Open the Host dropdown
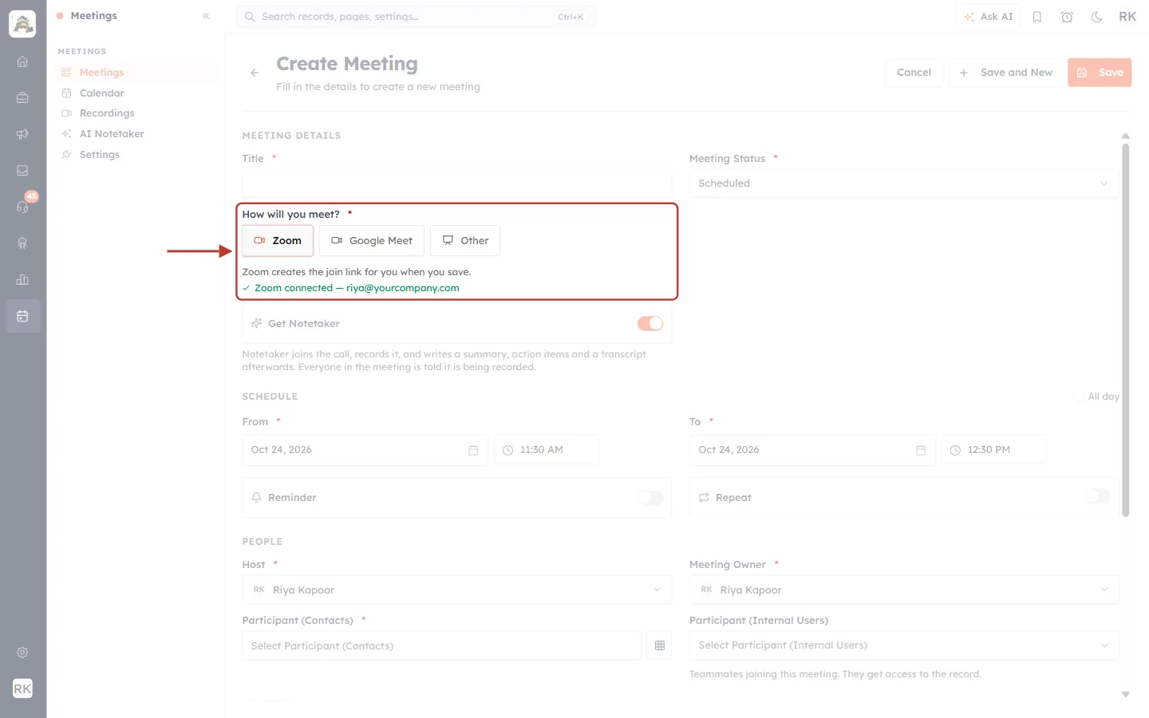The height and width of the screenshot is (718, 1149). 457,590
